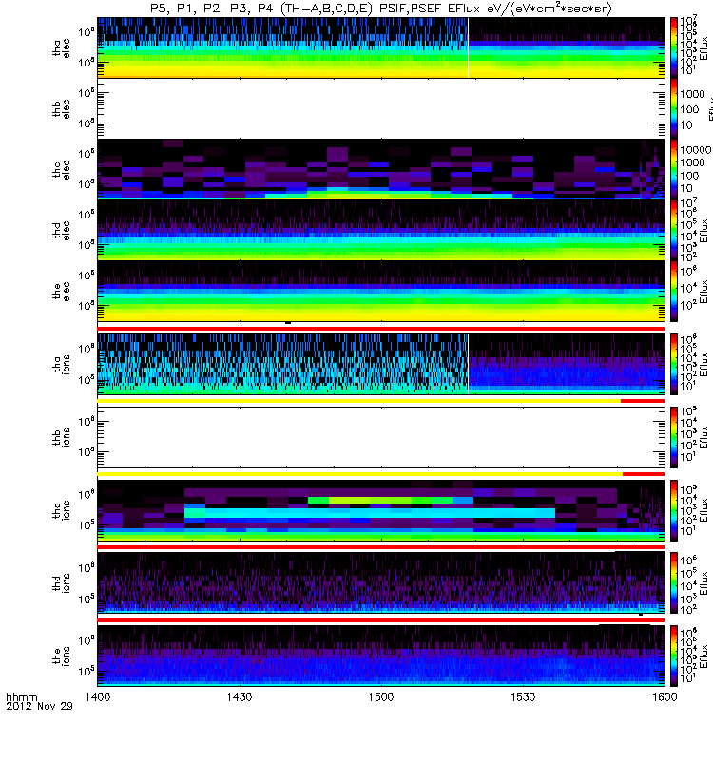Click the white vertical line in tha ions

click(x=468, y=364)
